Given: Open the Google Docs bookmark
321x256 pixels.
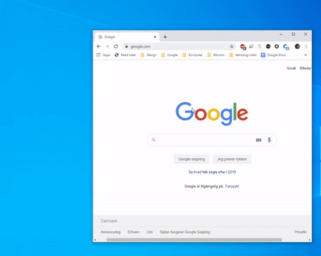Looking at the screenshot, I should (x=273, y=55).
